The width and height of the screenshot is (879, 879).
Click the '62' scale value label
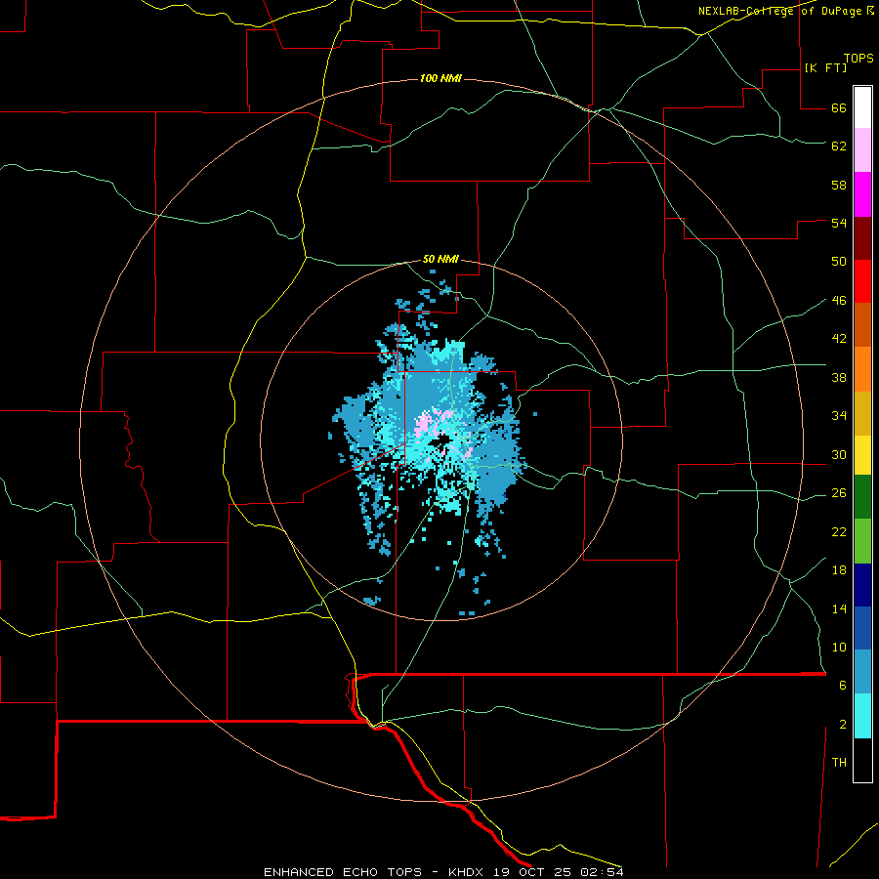[x=839, y=146]
